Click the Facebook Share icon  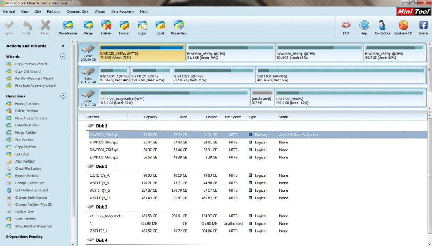point(423,25)
